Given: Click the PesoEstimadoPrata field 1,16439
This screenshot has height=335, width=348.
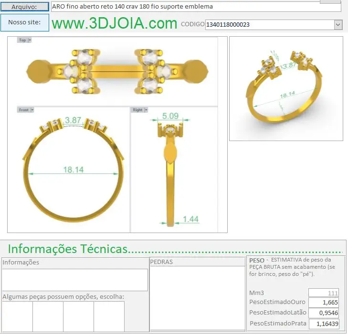Looking at the screenshot, I should point(324,324).
